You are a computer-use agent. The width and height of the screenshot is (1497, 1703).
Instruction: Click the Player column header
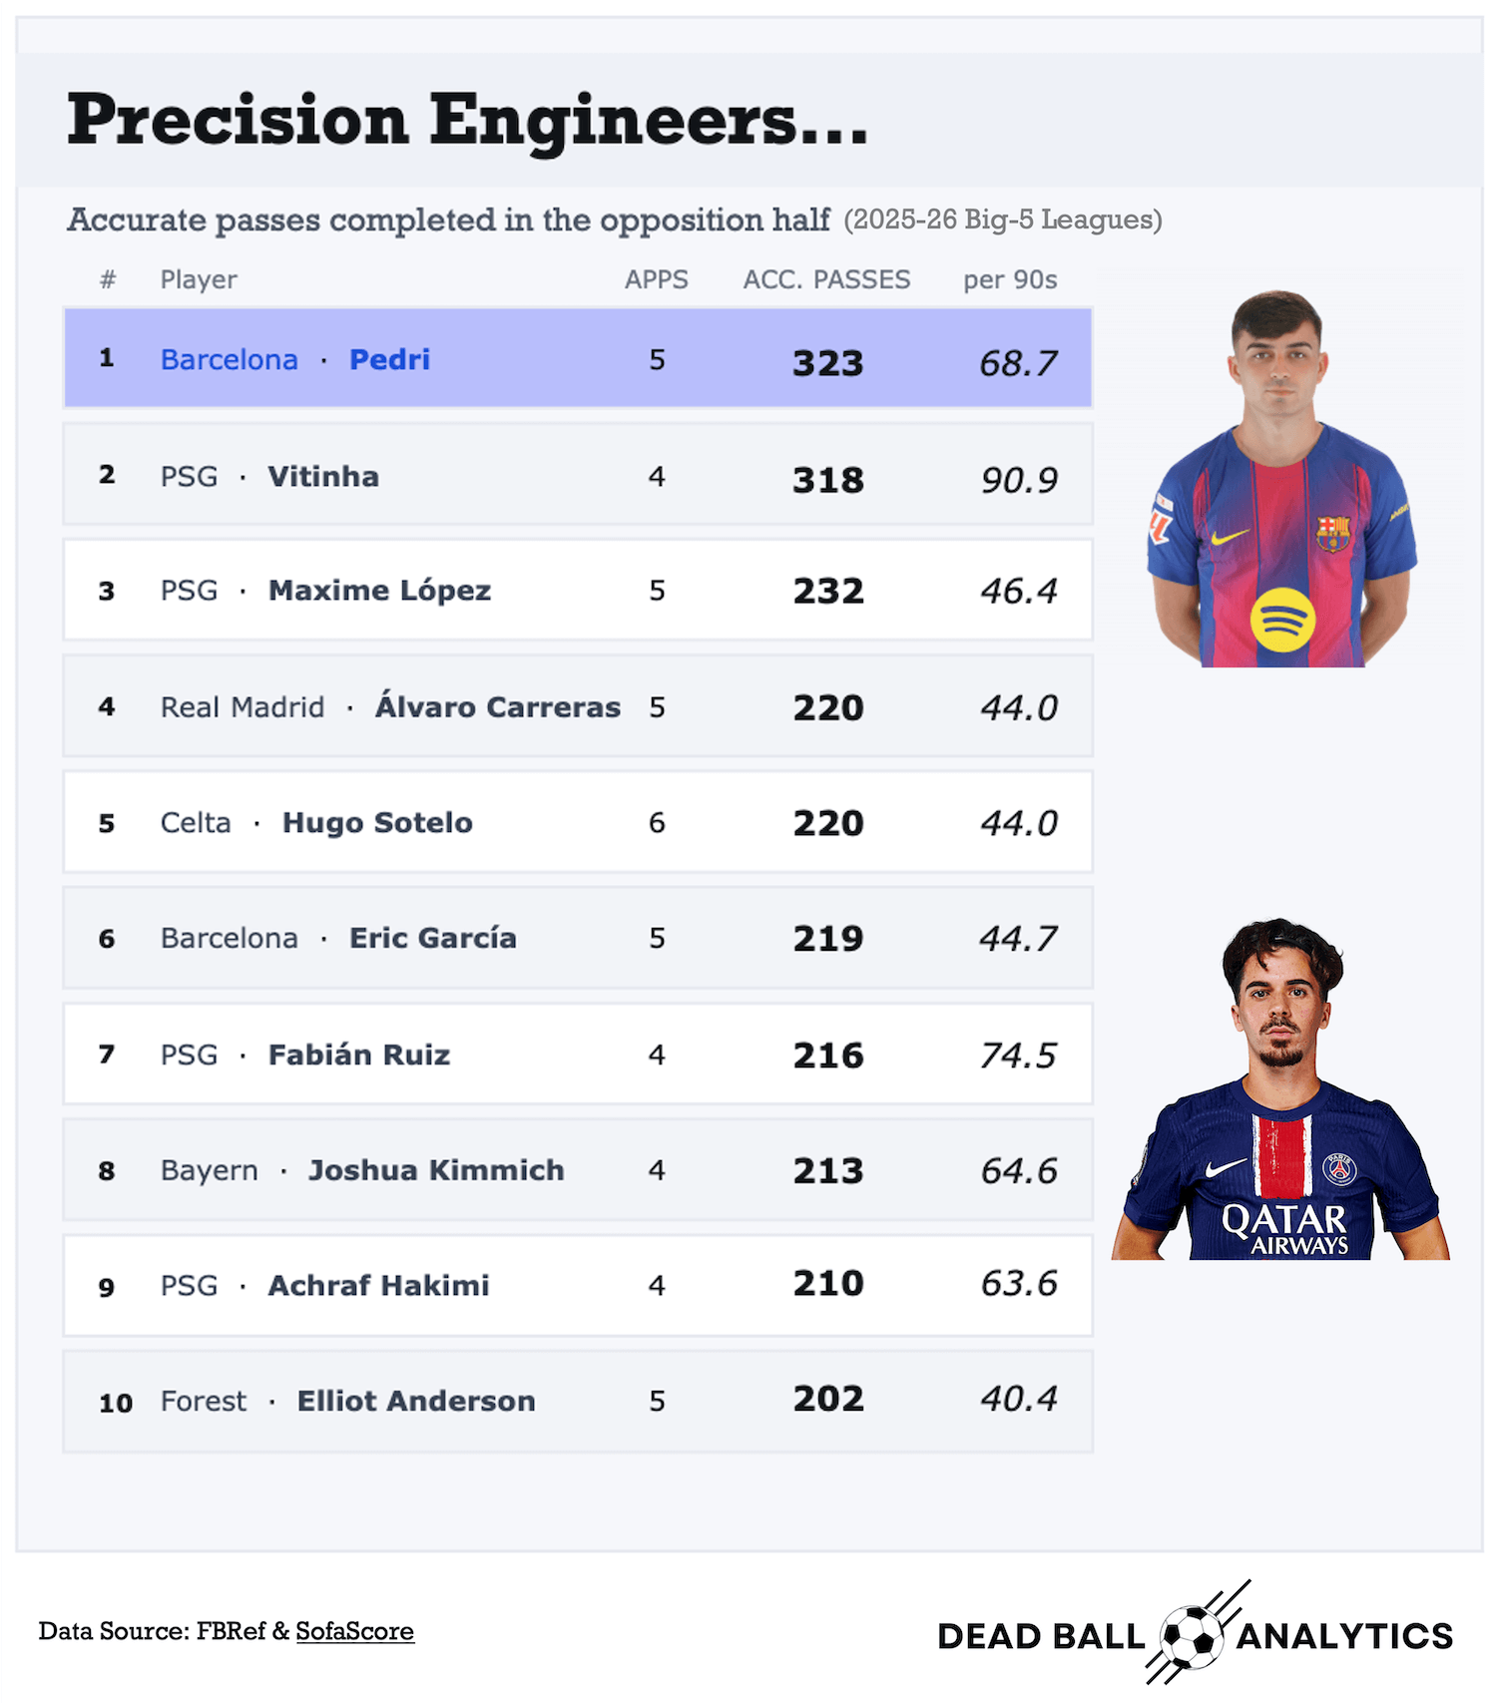[x=199, y=280]
